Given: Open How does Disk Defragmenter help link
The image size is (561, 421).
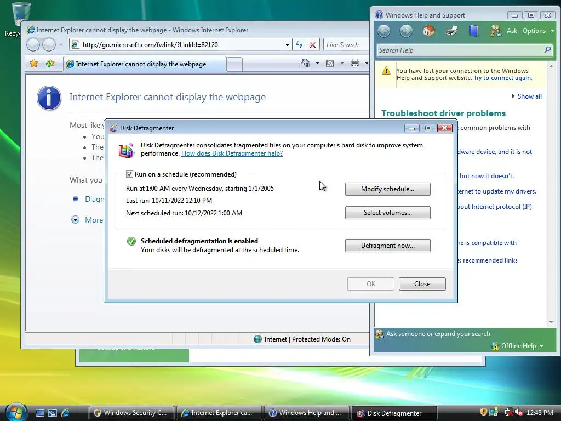Looking at the screenshot, I should pos(232,153).
